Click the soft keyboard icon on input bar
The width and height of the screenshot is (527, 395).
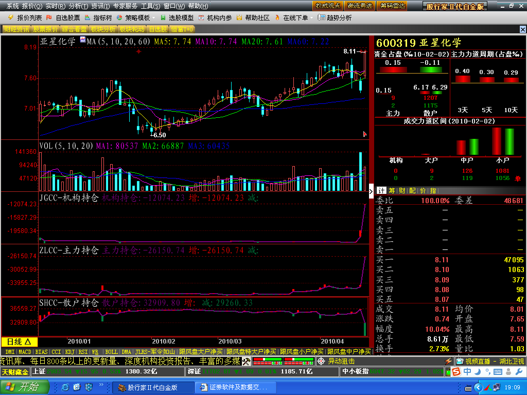pos(498,372)
